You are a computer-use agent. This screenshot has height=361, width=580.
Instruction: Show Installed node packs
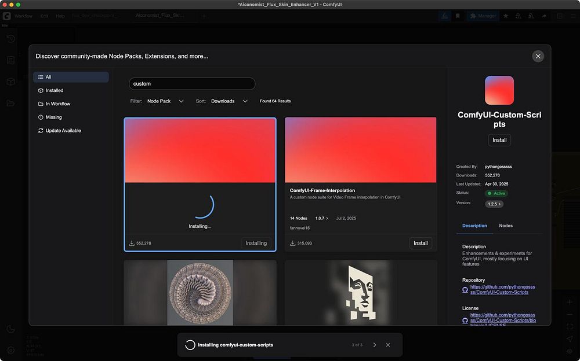click(x=71, y=90)
